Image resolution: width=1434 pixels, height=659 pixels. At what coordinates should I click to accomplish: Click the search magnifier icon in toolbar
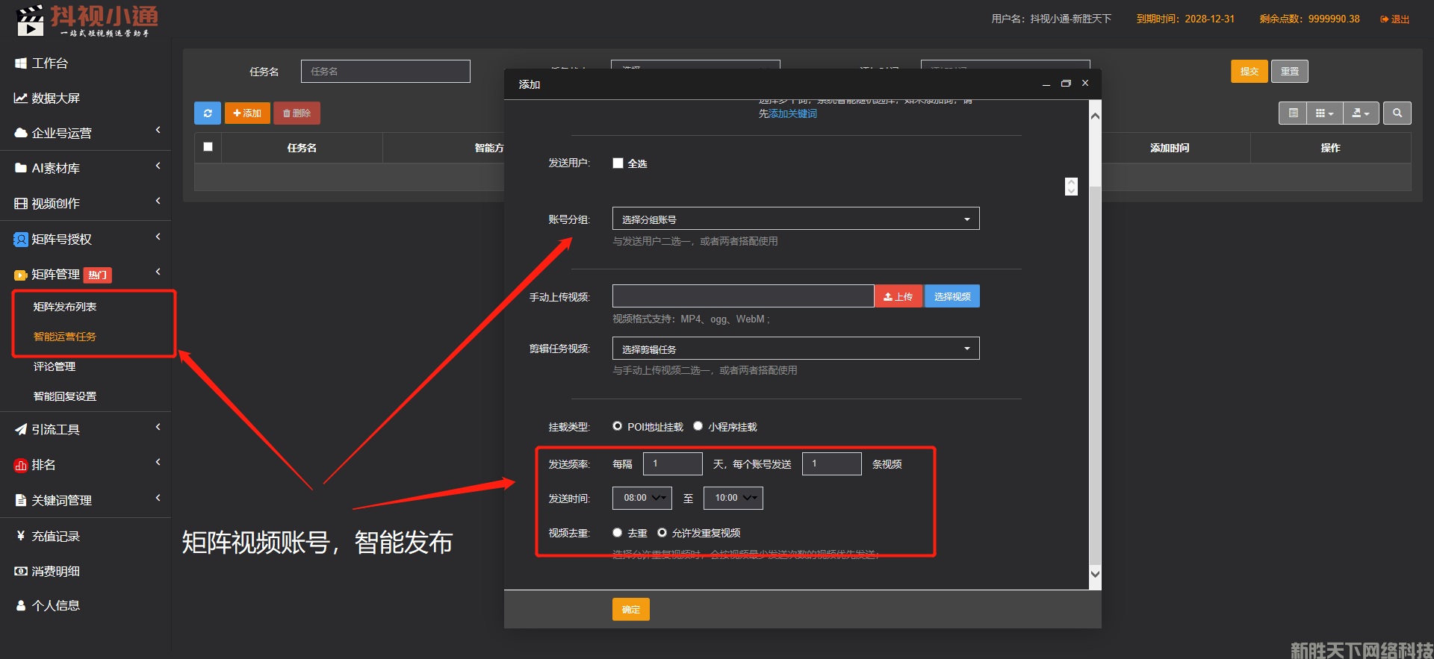pyautogui.click(x=1397, y=113)
